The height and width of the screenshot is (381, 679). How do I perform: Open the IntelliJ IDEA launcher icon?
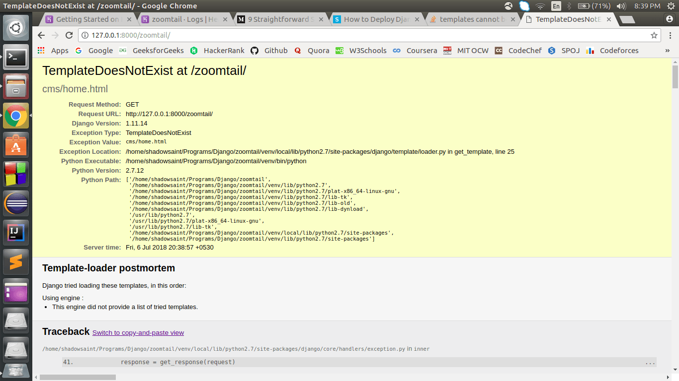click(16, 232)
